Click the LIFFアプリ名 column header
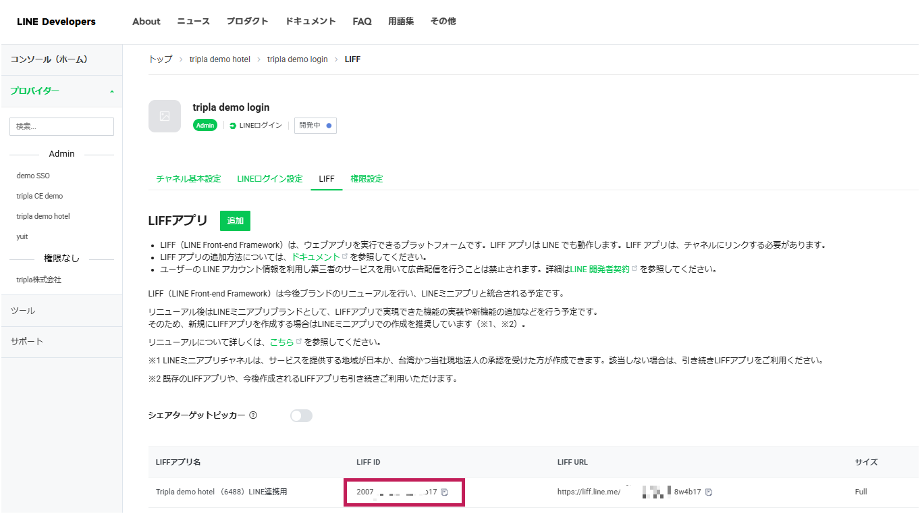 pos(178,462)
